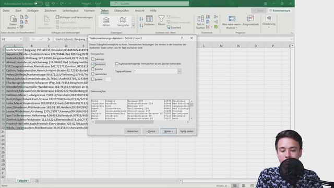The width and height of the screenshot is (334, 188).
Task: Add a new sheet with plus icon
Action: click(37, 181)
